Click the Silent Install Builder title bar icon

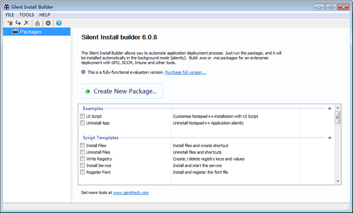[6, 7]
